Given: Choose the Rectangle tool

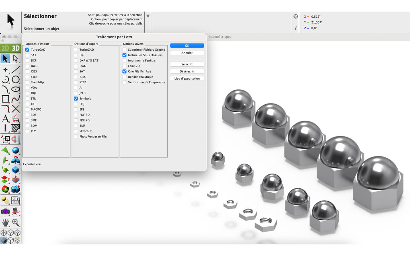Looking at the screenshot, I should (x=5, y=99).
